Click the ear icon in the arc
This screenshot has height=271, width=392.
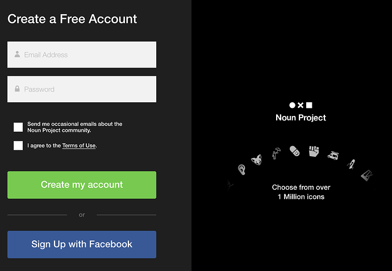coord(242,169)
